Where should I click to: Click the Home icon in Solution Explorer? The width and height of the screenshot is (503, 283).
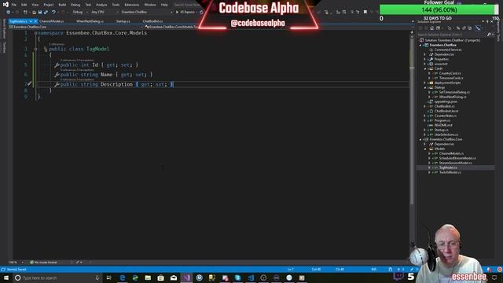click(431, 28)
